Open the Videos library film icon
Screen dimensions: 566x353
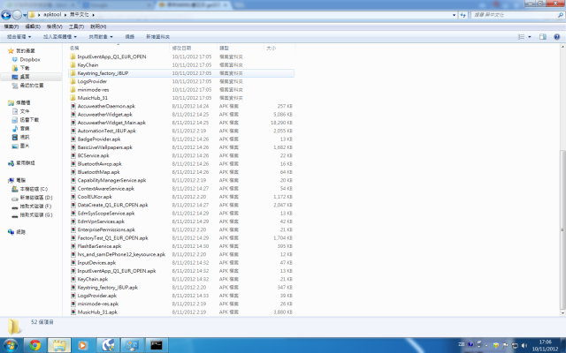click(15, 138)
